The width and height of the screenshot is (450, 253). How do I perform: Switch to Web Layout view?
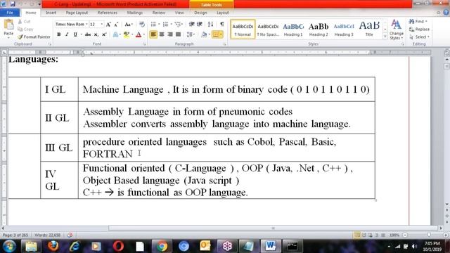[371, 235]
